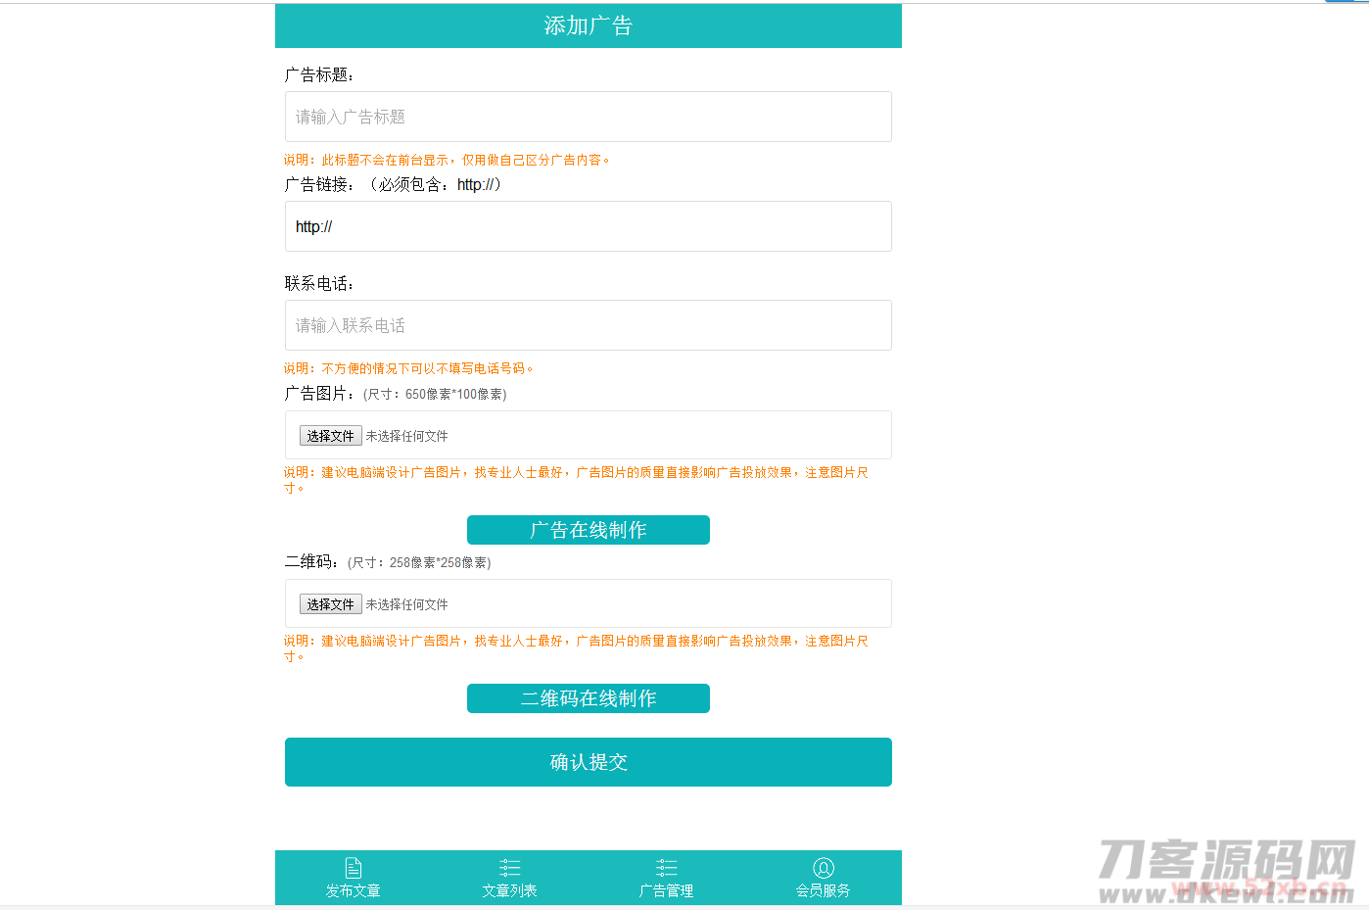Open 会员服务 user profile icon

pyautogui.click(x=823, y=868)
